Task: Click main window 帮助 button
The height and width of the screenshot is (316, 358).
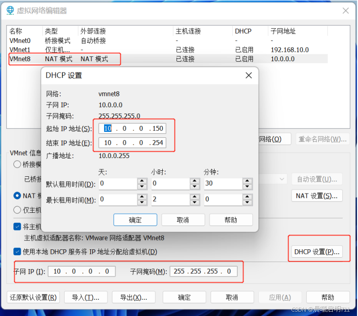Action: click(x=328, y=297)
